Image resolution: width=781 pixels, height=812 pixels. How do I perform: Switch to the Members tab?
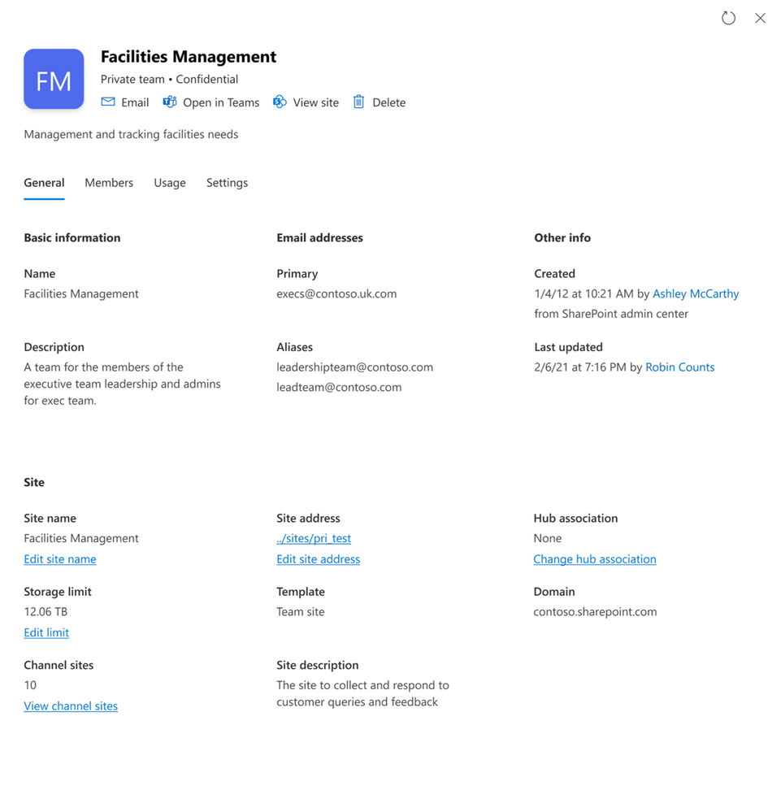109,183
